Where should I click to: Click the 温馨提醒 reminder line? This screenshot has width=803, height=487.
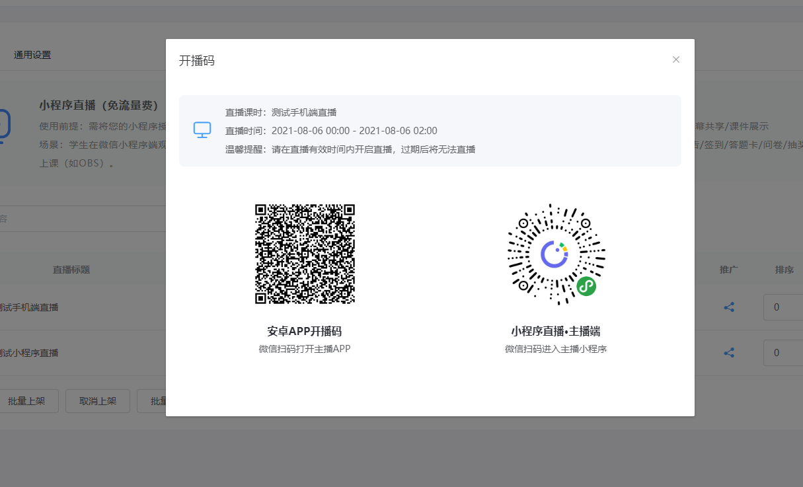pyautogui.click(x=350, y=149)
